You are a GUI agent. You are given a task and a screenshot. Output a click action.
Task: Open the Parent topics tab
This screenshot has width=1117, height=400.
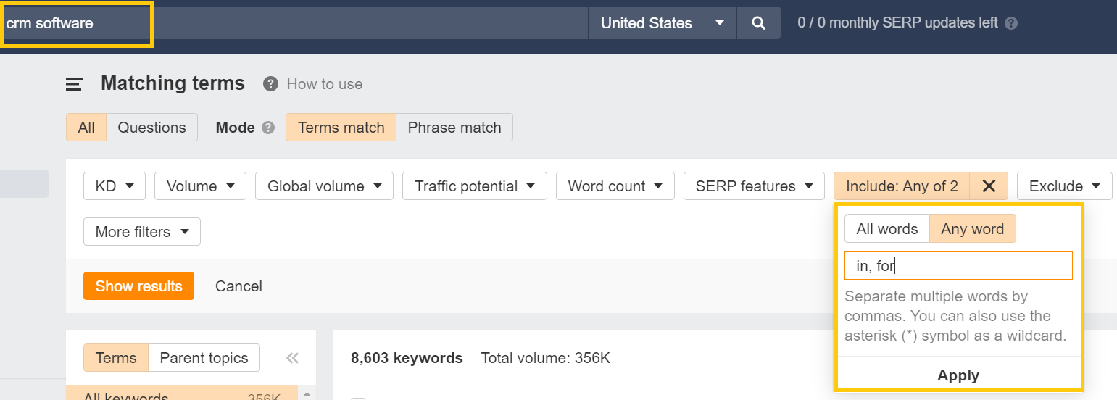click(204, 358)
